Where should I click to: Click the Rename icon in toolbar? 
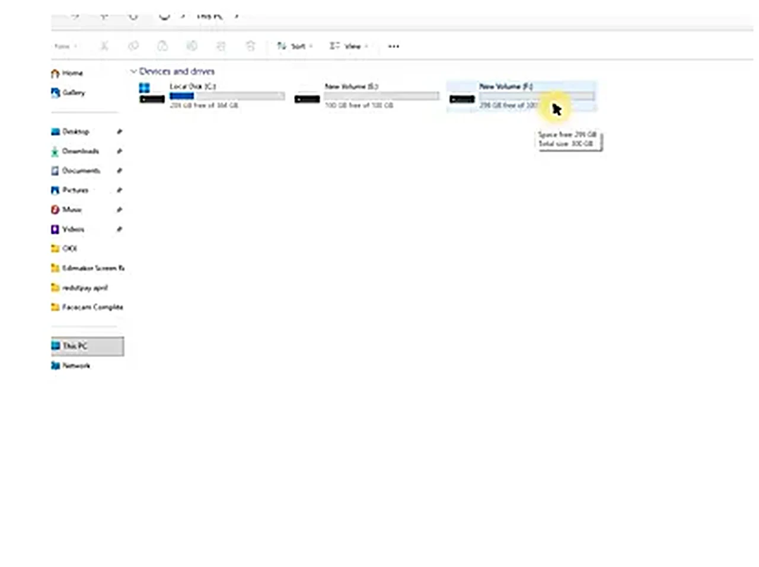[192, 46]
